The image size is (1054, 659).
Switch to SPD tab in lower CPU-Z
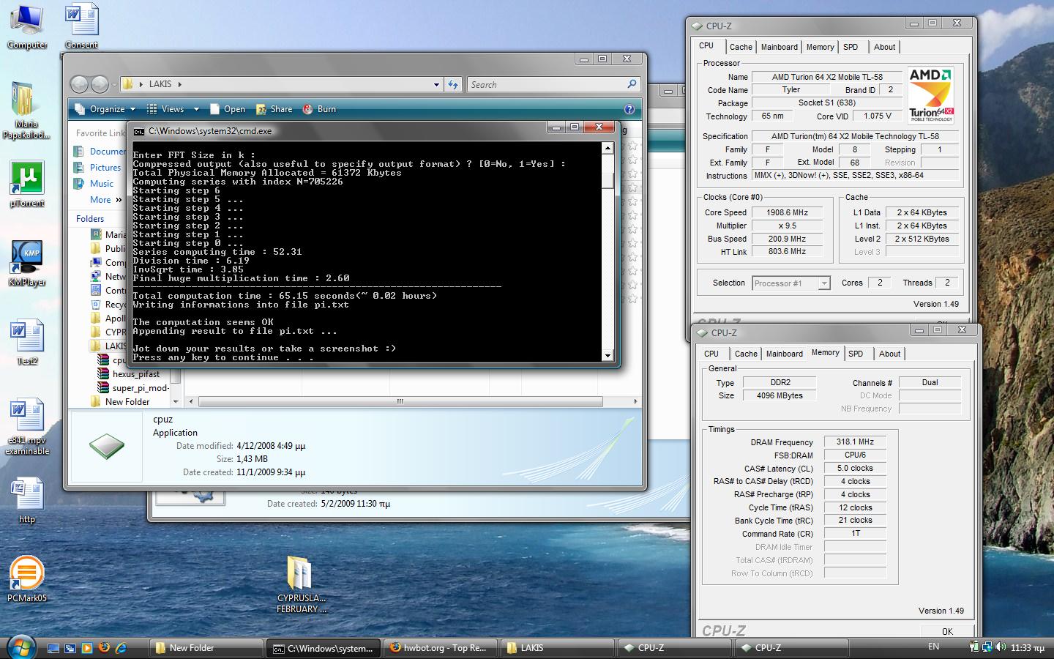(856, 354)
